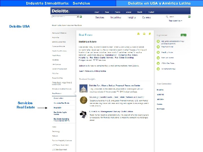Viewport: 203px width, 152px height.
Task: Select Consumer Products in the sidebar
Action: pos(59,46)
